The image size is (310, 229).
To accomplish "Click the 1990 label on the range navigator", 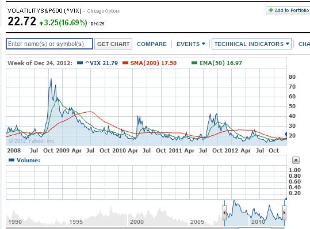I will 15,222.
